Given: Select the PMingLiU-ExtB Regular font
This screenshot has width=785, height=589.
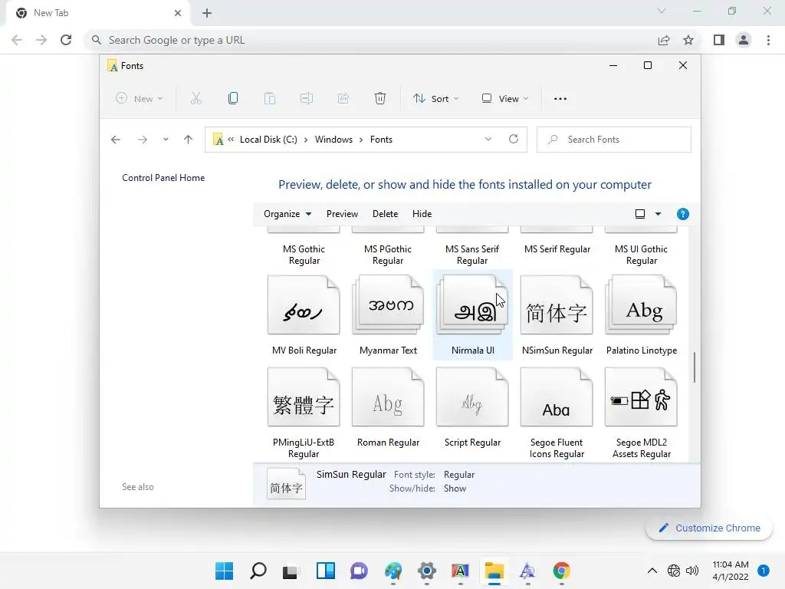Looking at the screenshot, I should coord(304,413).
